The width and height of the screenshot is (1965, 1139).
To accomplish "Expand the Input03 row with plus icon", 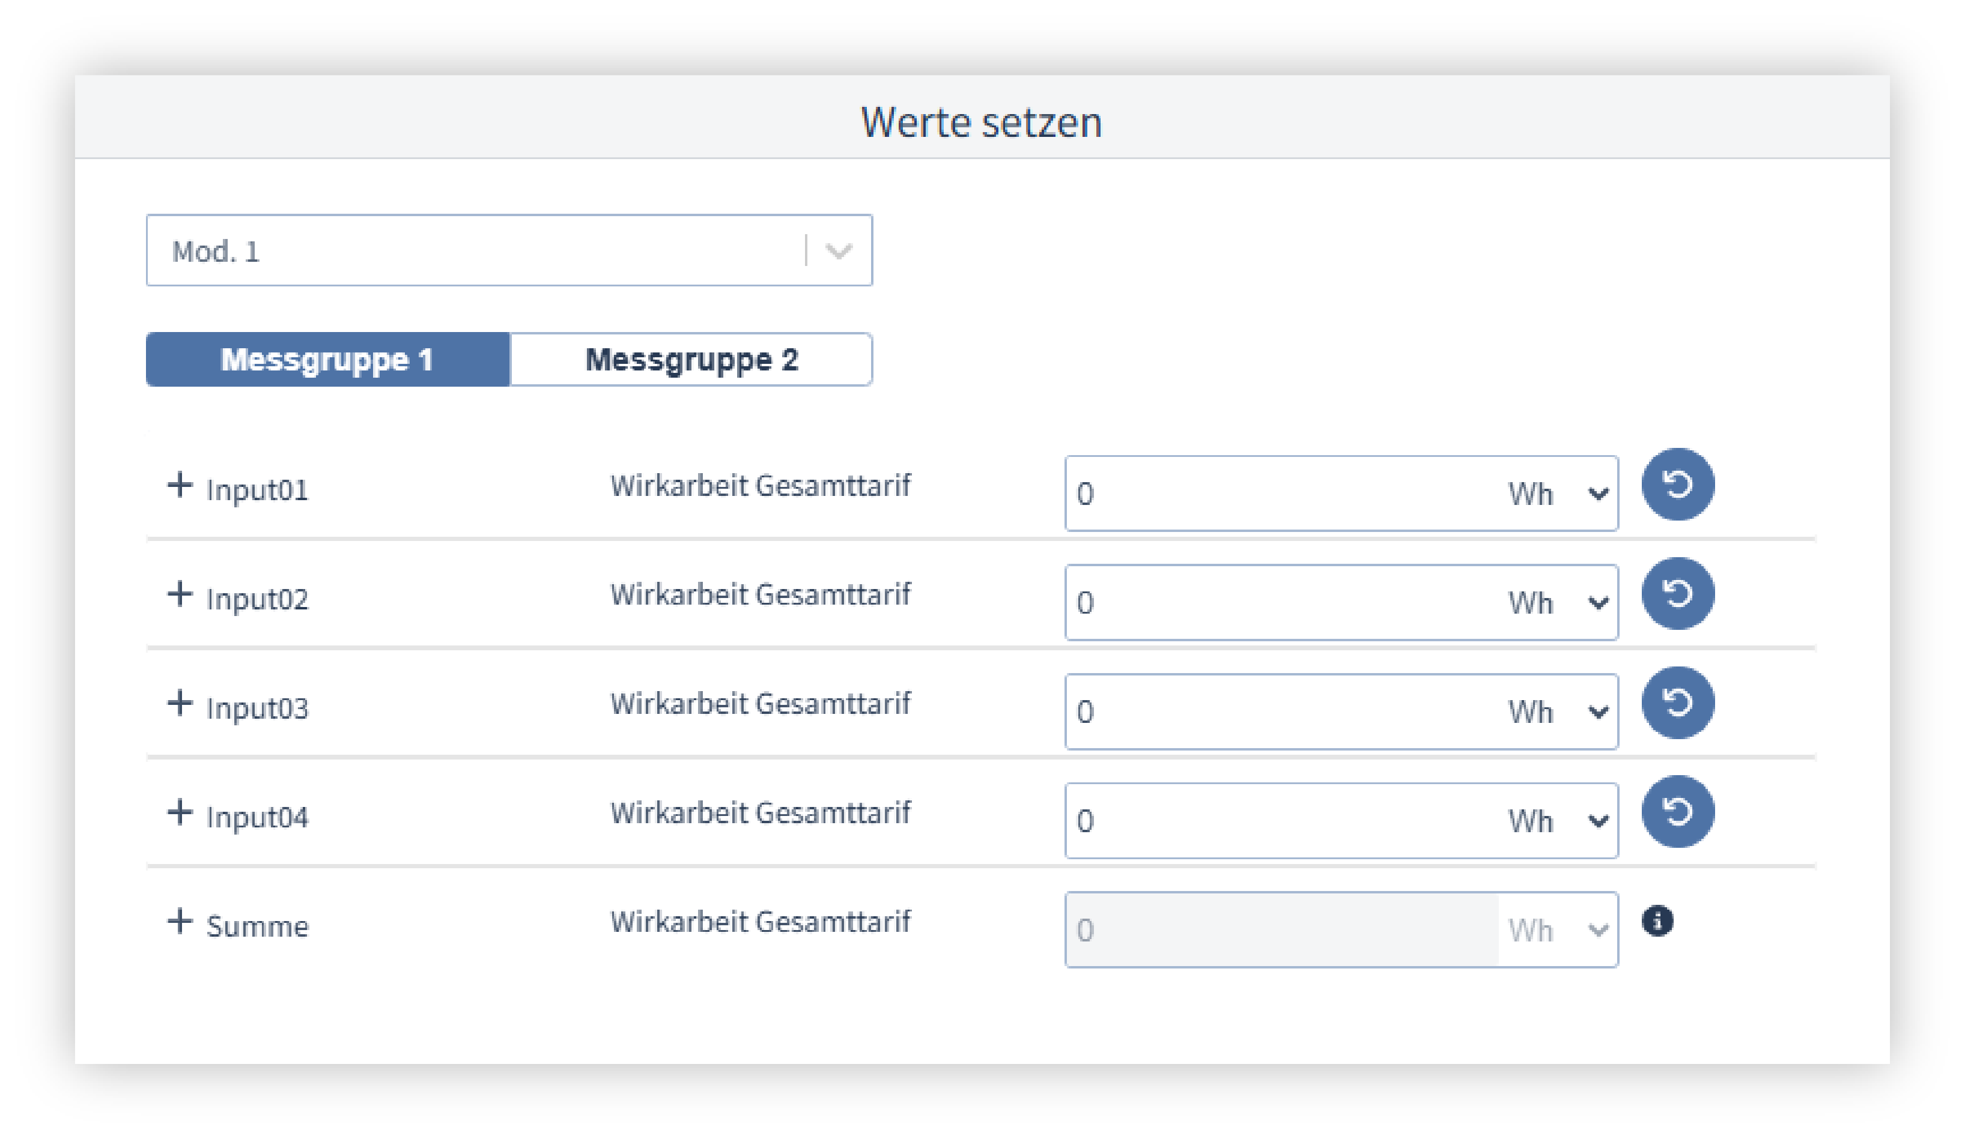I will coord(180,703).
